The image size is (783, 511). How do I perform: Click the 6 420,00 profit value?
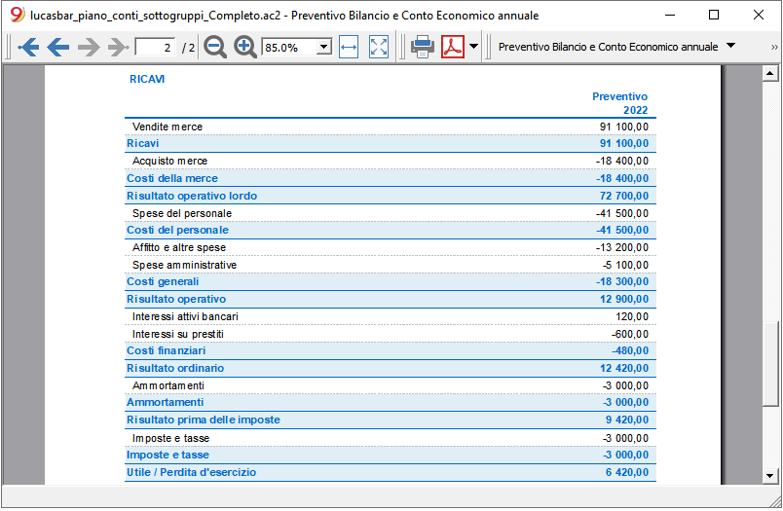[x=627, y=472]
